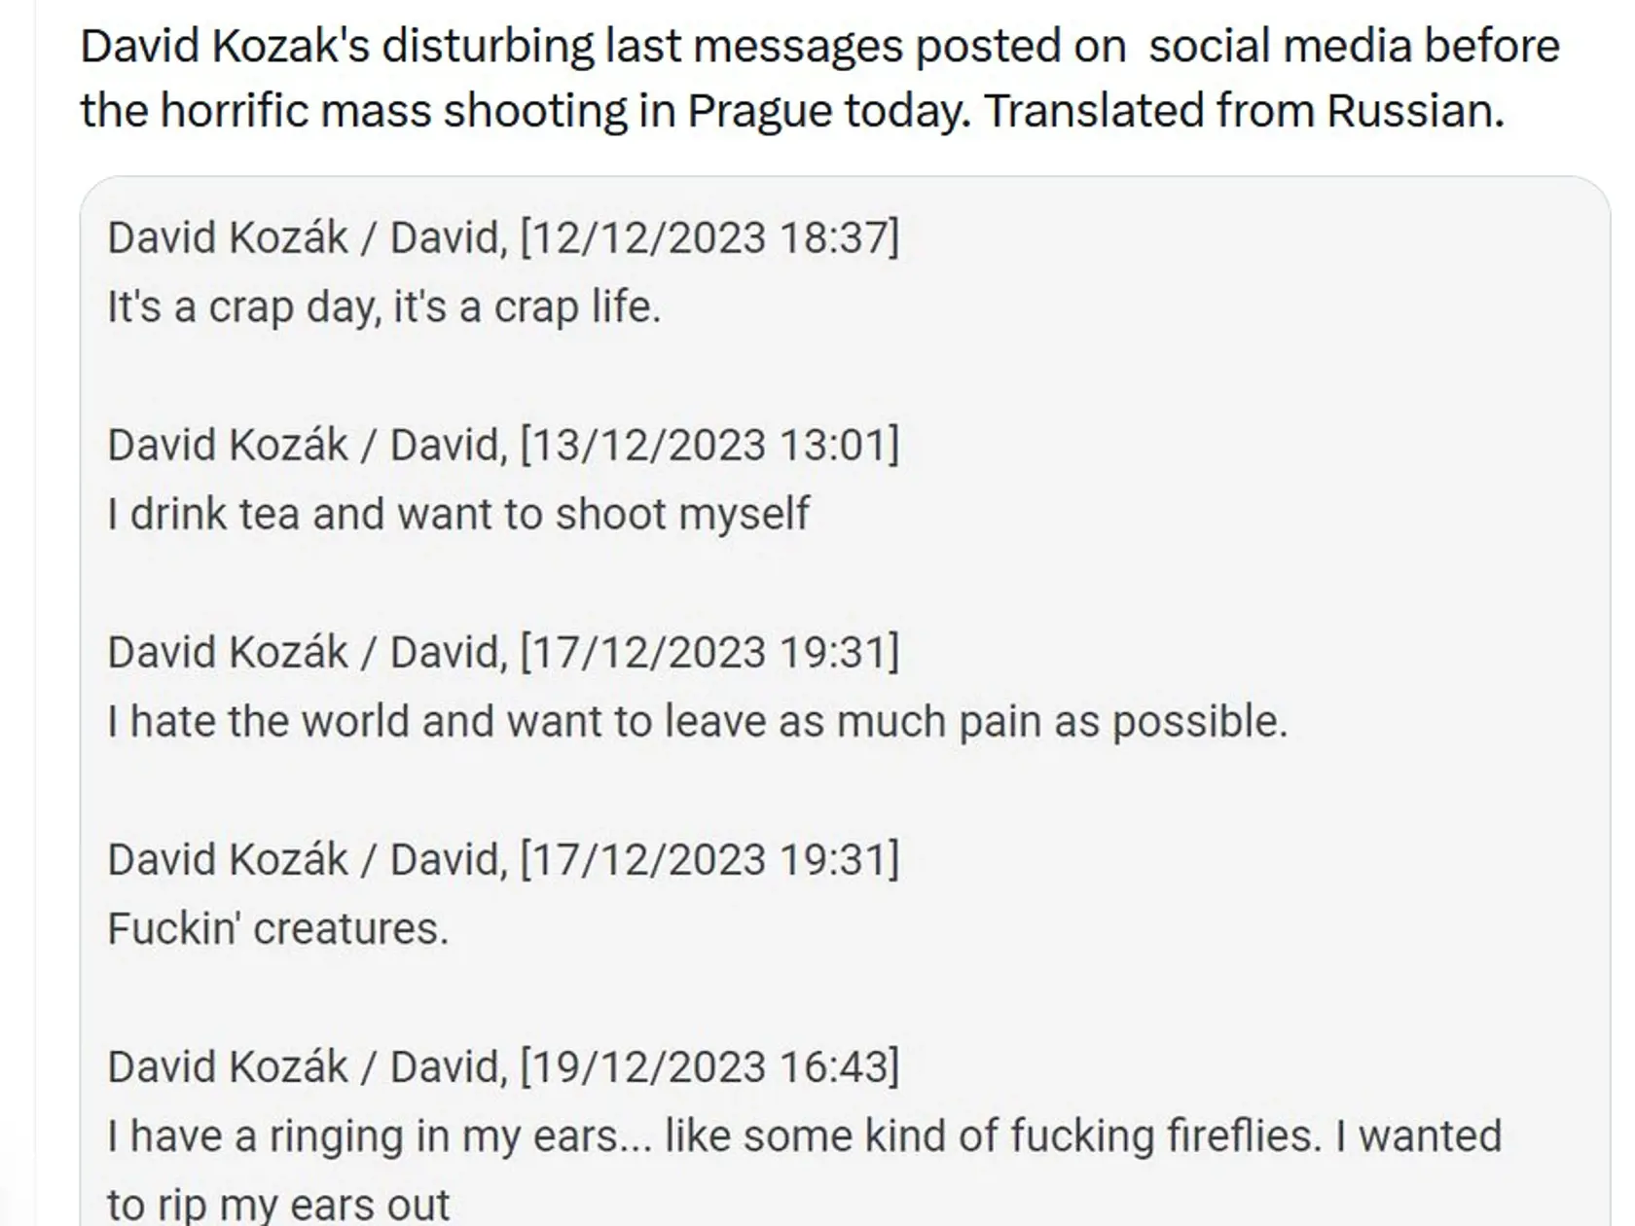The image size is (1635, 1226).
Task: Click the first 17/12/2023 19:31 header
Action: click(503, 652)
